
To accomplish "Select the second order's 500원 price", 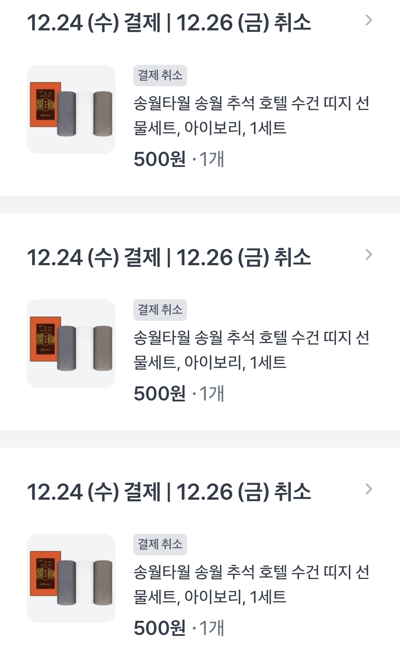I will 159,394.
